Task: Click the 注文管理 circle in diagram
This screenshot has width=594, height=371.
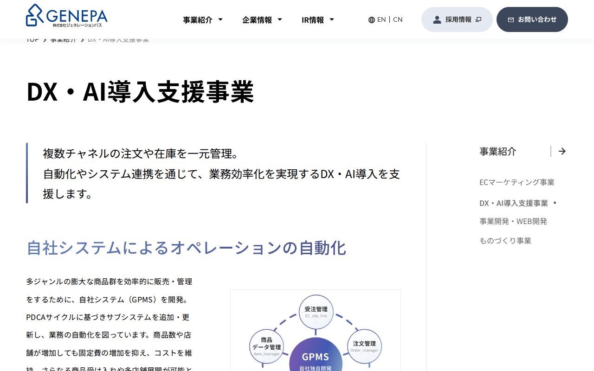Action: tap(364, 346)
